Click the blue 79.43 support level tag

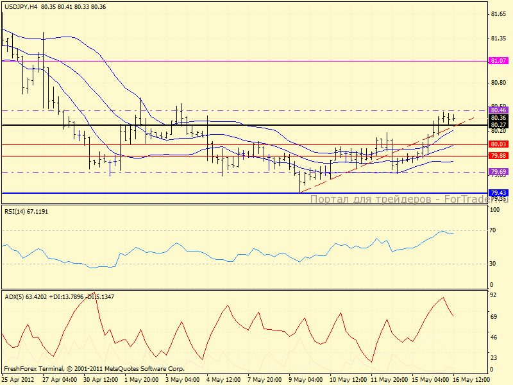click(498, 193)
